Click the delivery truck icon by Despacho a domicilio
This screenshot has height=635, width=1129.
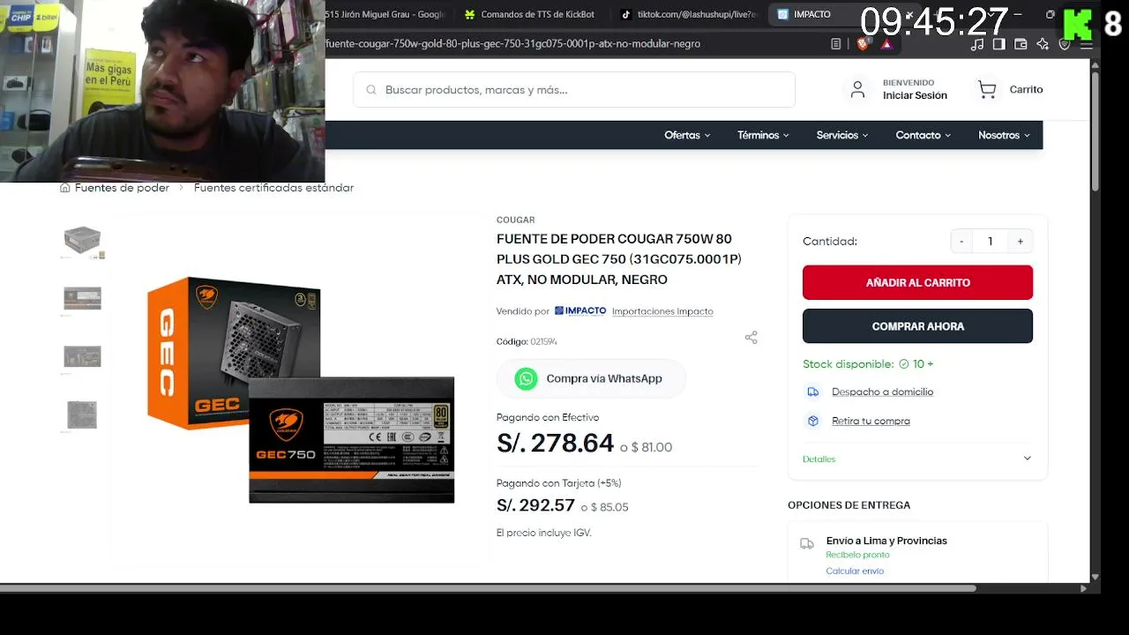(813, 392)
